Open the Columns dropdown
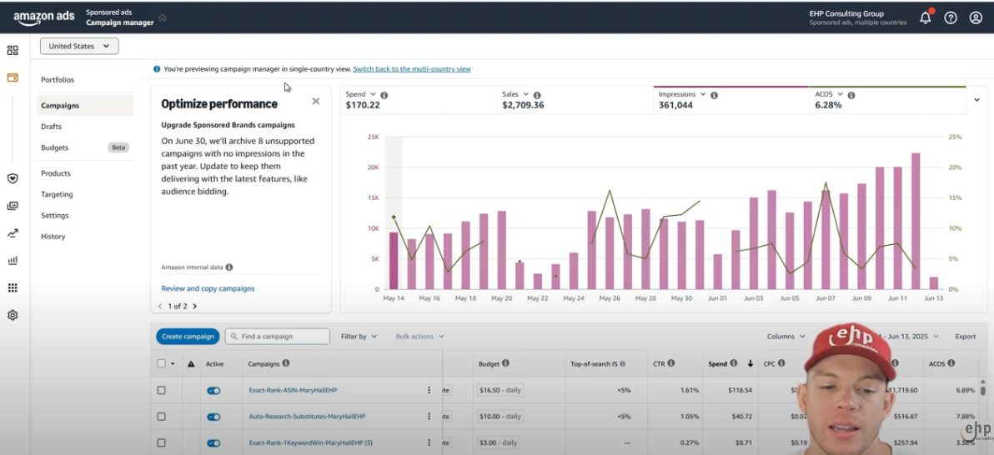 [x=786, y=337]
